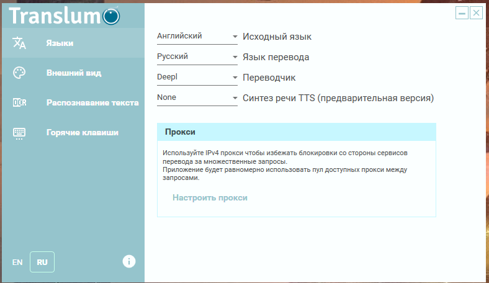
Task: Click the Исходный язык label
Action: click(277, 37)
